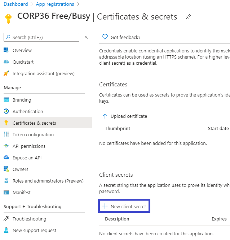This screenshot has height=240, width=230.
Task: Click the Quickstart cloud icon
Action: (x=6, y=62)
